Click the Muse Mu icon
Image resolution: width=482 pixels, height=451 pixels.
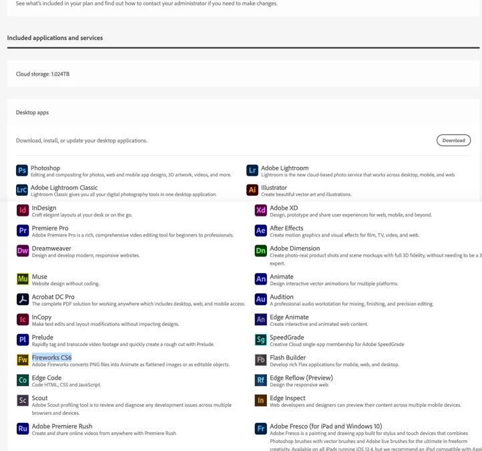point(23,279)
